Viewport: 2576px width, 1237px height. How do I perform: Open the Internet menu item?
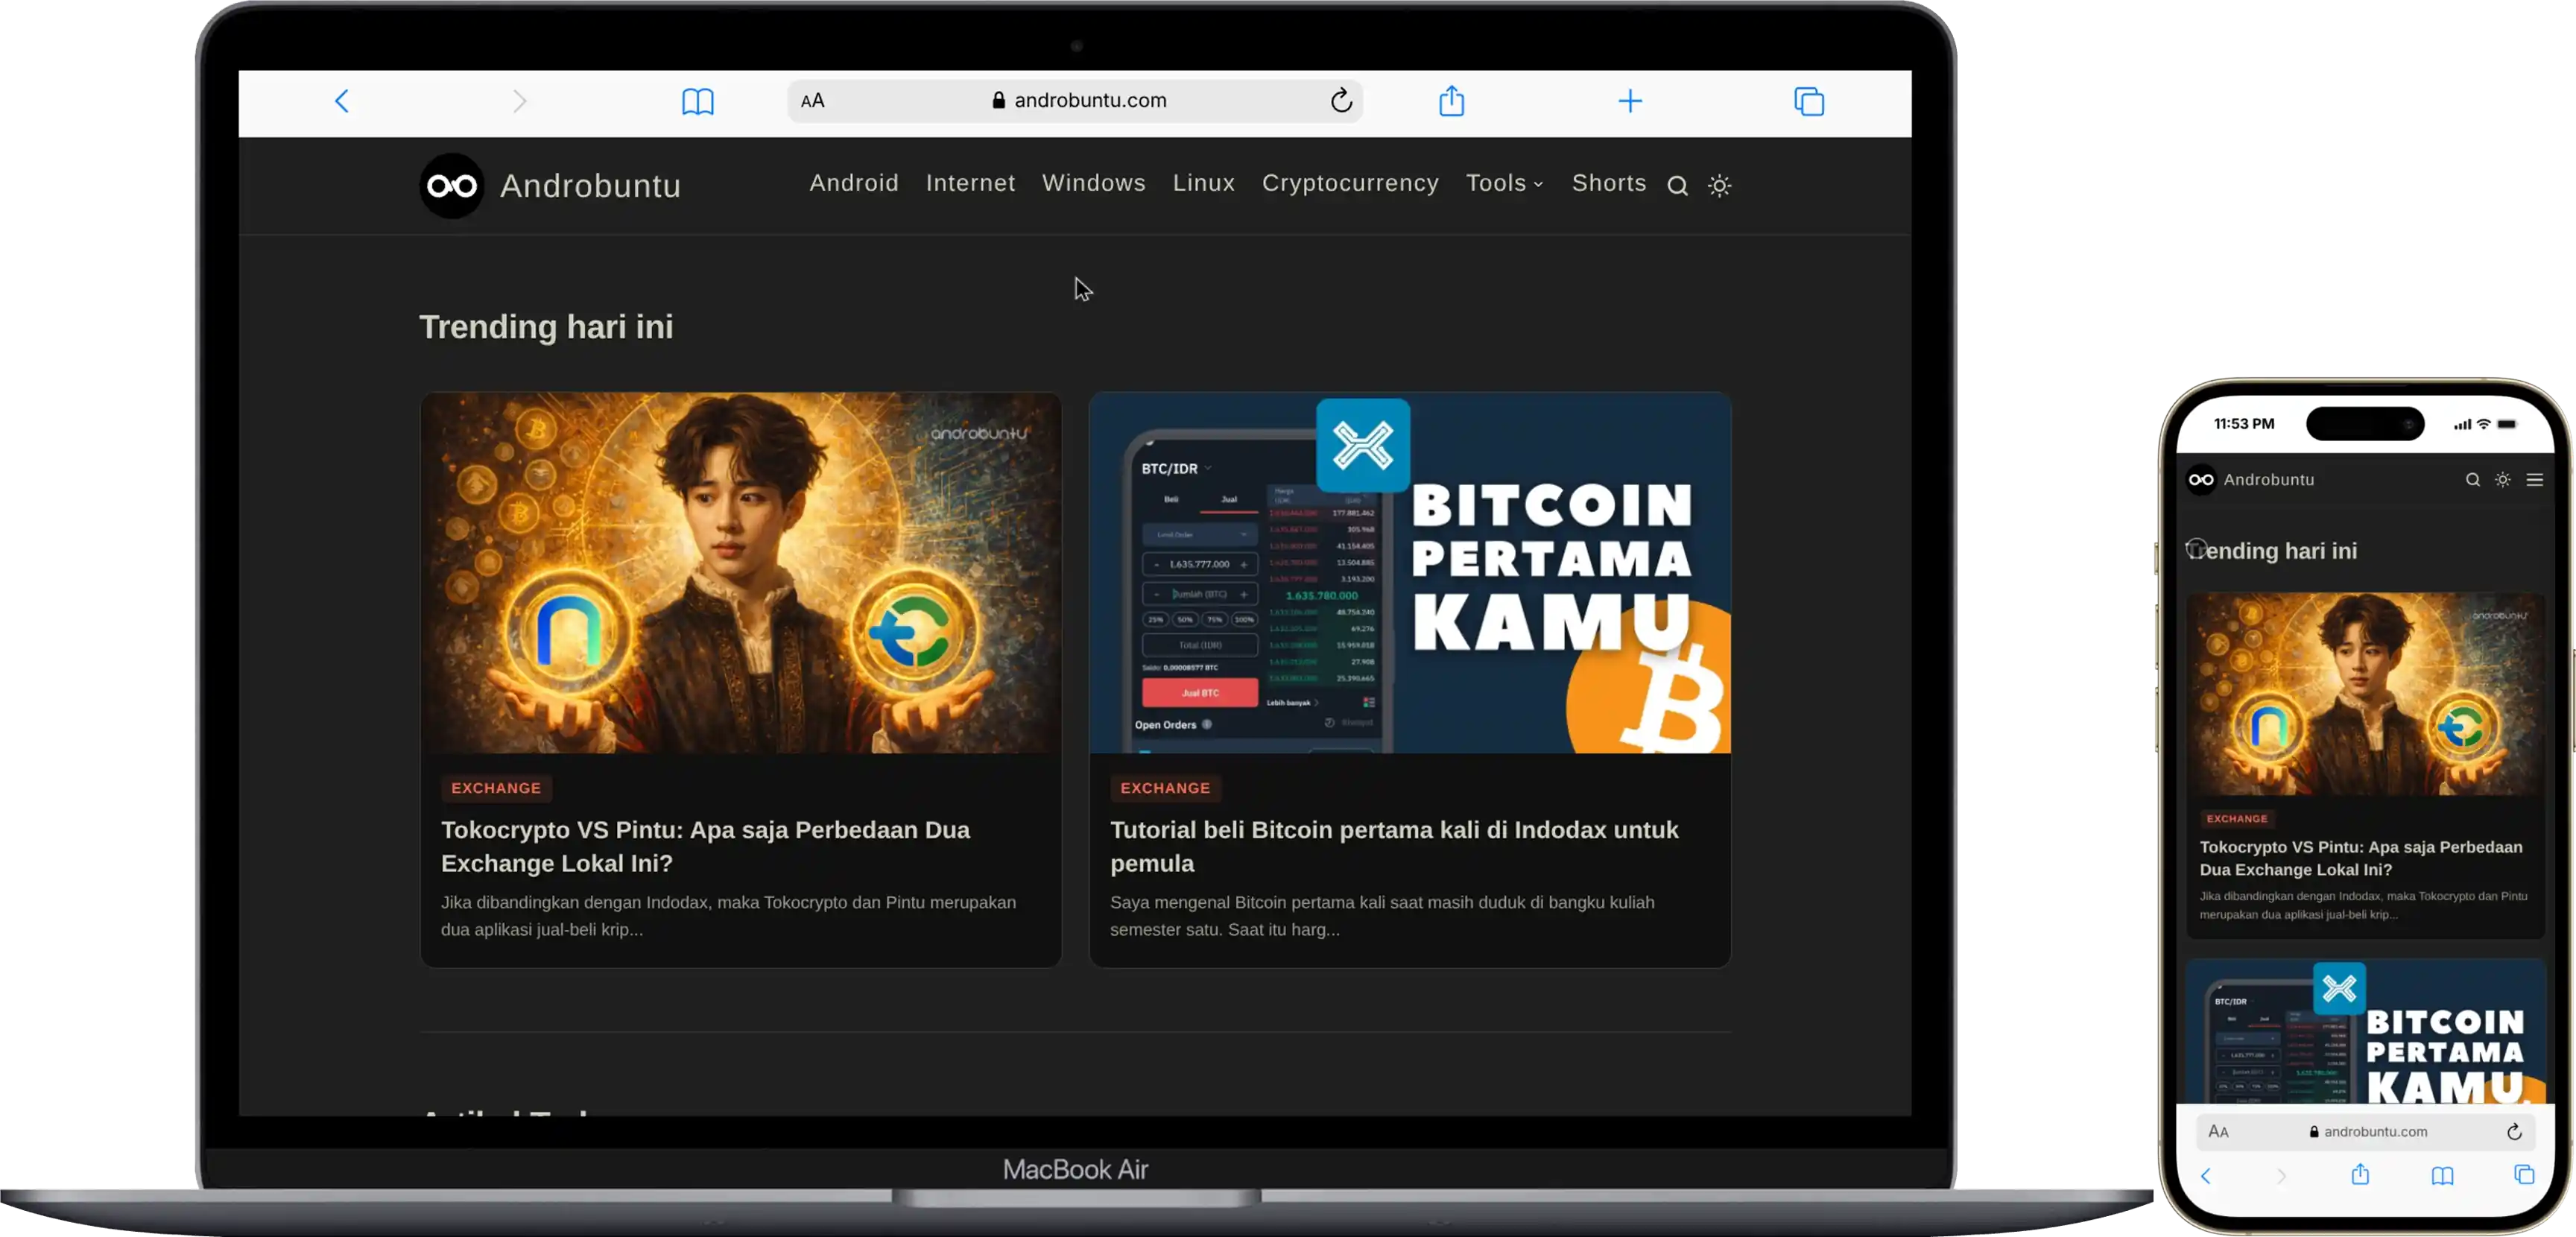pos(970,183)
